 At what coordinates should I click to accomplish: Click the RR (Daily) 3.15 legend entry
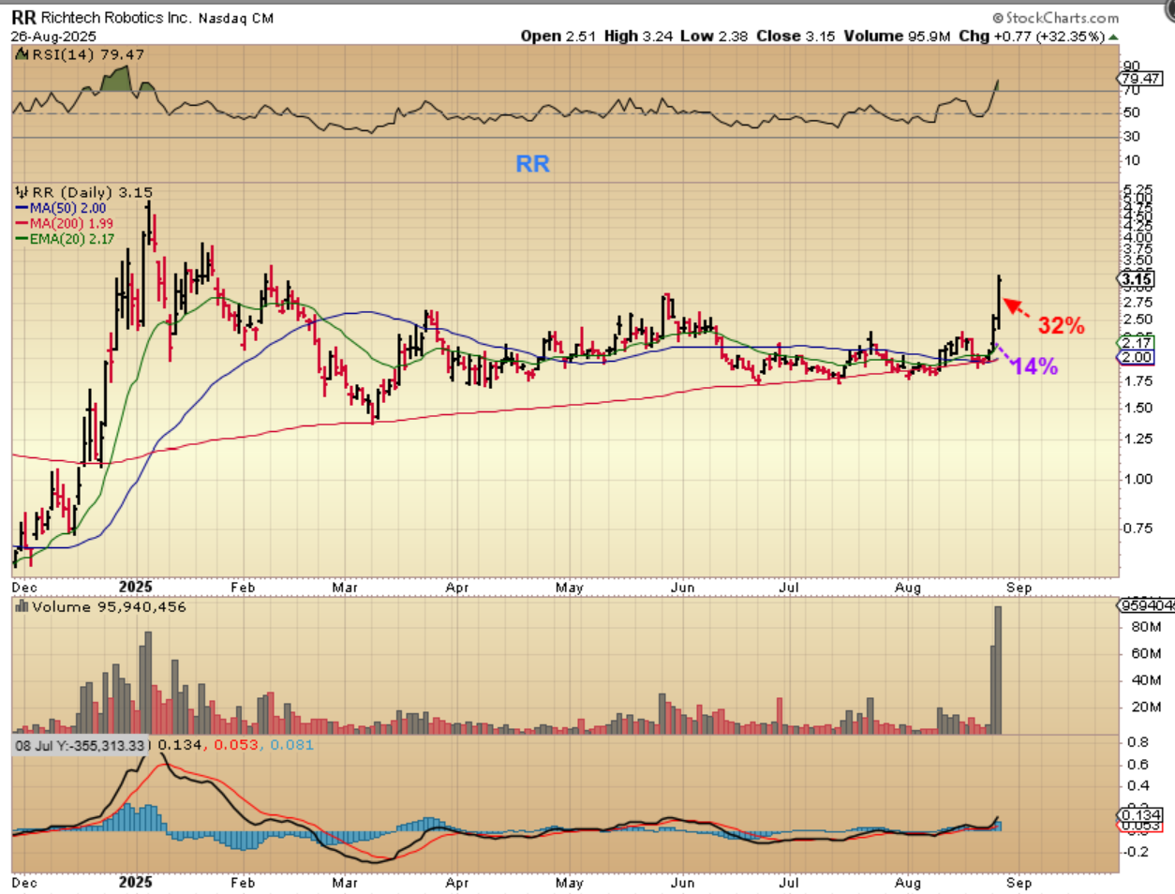[92, 192]
